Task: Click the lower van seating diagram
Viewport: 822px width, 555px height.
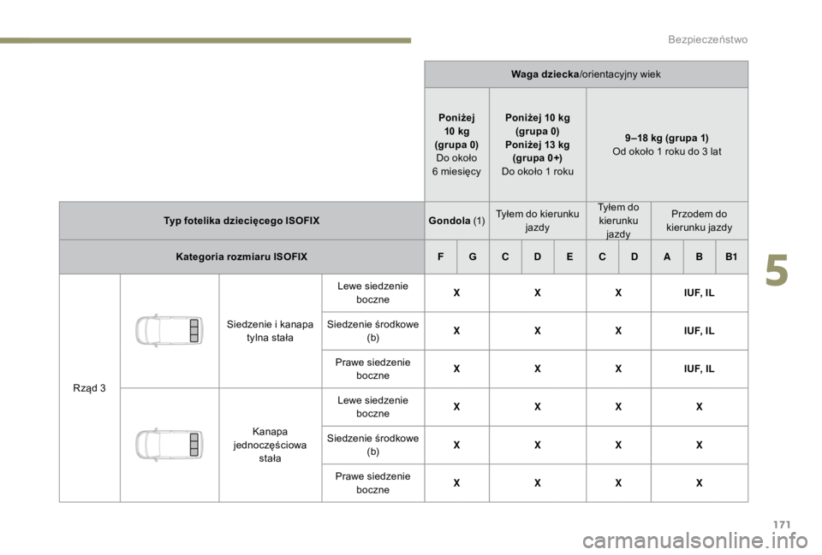Action: tap(170, 444)
